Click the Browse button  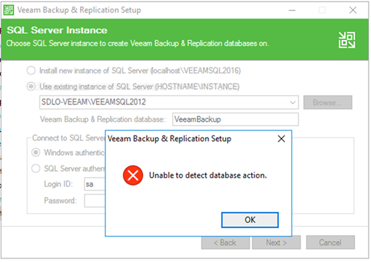328,103
